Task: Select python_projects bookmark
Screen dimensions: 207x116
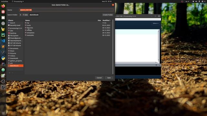Action: pos(16,61)
